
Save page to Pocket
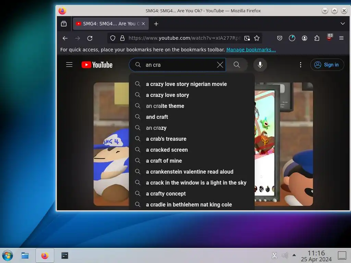[280, 38]
